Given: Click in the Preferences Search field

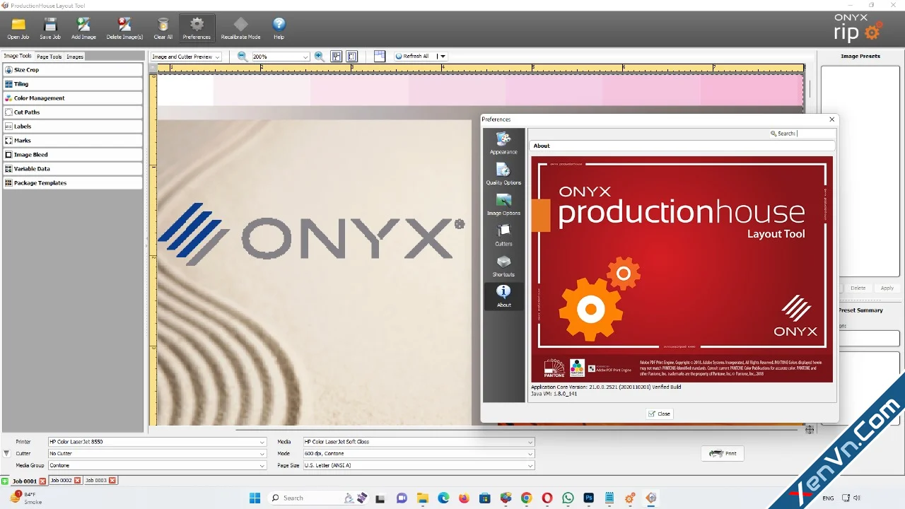Looking at the screenshot, I should click(816, 134).
